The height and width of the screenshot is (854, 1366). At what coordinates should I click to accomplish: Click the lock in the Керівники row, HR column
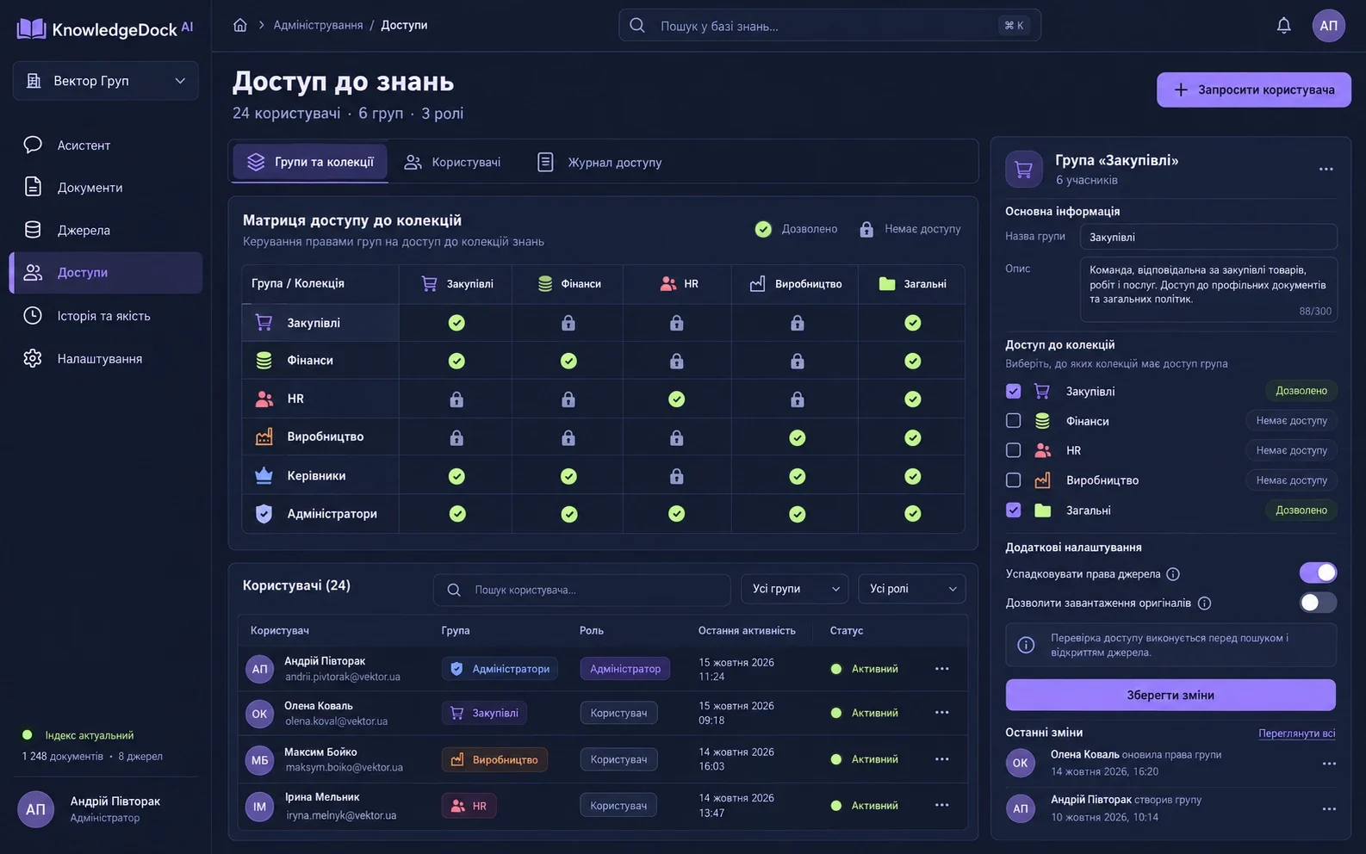(677, 476)
